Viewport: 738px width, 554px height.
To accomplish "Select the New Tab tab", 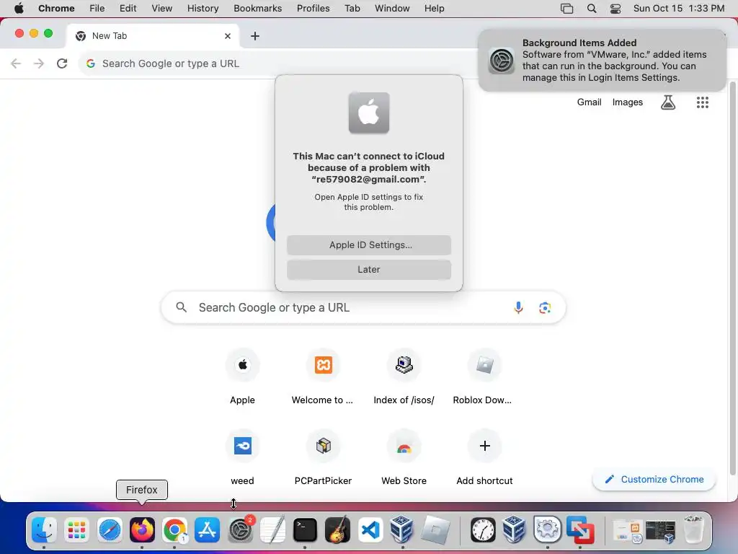I will [152, 36].
